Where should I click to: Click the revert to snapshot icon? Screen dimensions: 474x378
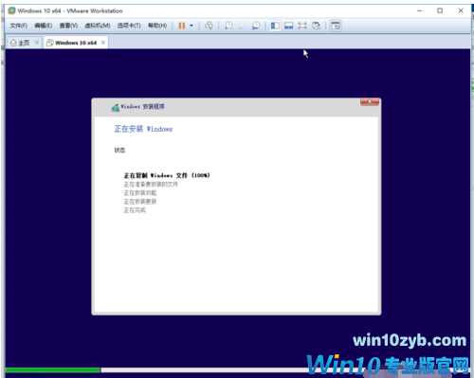tap(242, 26)
